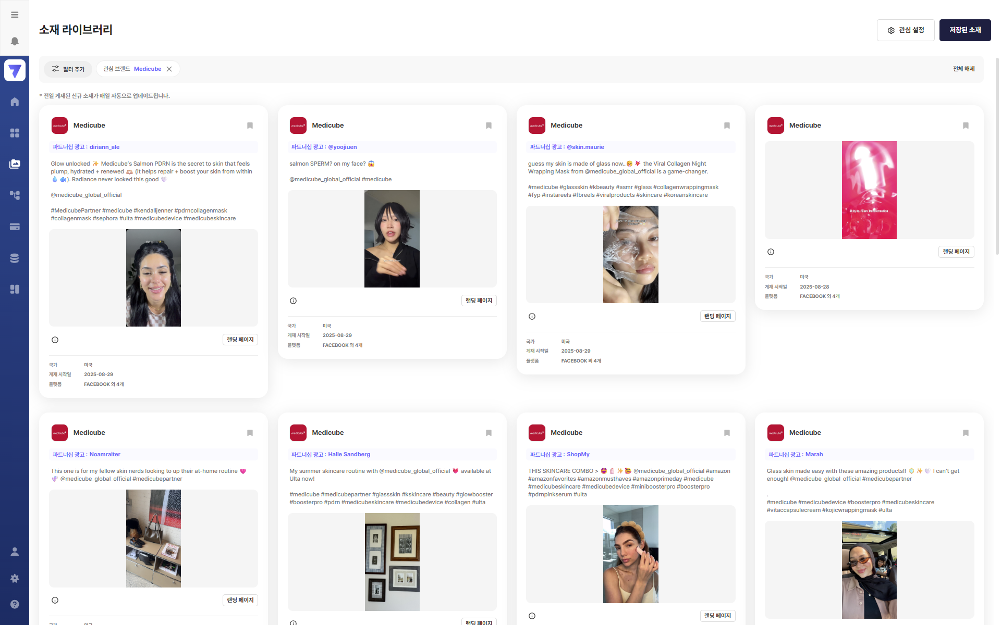Open the 저장된 소재 saved materials
Image resolution: width=1001 pixels, height=625 pixels.
tap(965, 30)
